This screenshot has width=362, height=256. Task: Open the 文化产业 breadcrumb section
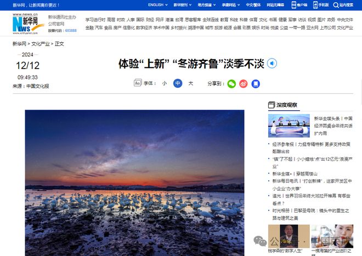pyautogui.click(x=41, y=44)
